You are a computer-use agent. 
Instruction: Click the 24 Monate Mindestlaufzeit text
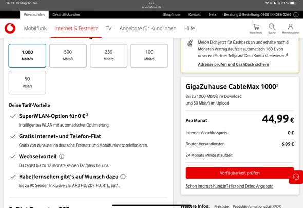click(209, 155)
